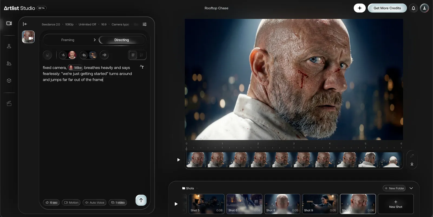This screenshot has height=217, width=433.
Task: Open generation settings sliders icon
Action: pos(145,24)
